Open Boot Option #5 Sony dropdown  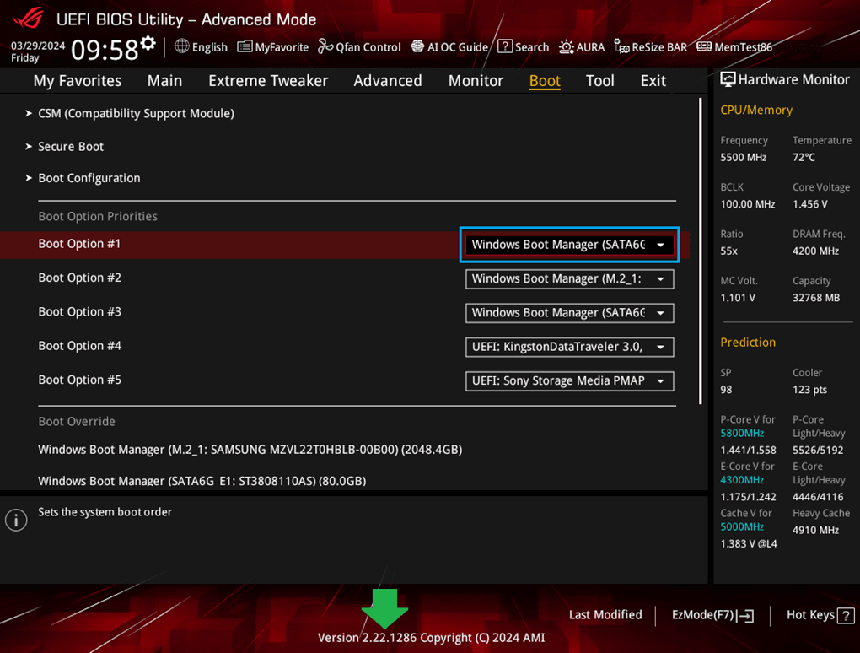click(569, 380)
